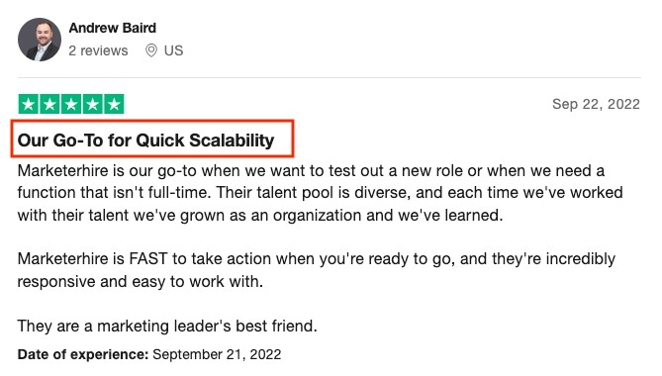Click the Sep 22, 2022 review date
The width and height of the screenshot is (662, 376).
pos(596,104)
